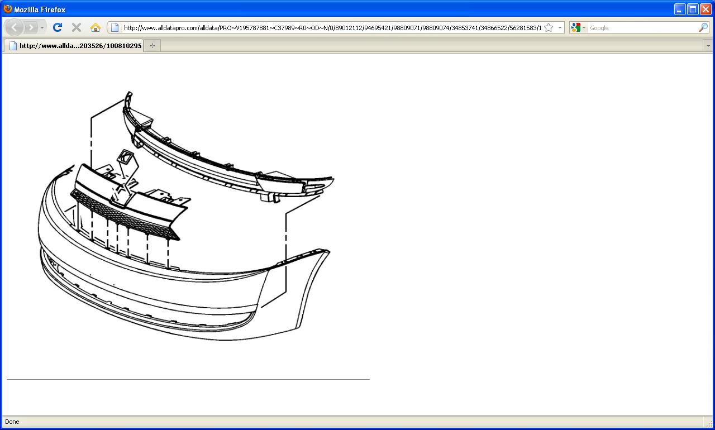Screen dimensions: 715x430
Task: Open the recent pages history dropdown arrow
Action: click(x=42, y=27)
